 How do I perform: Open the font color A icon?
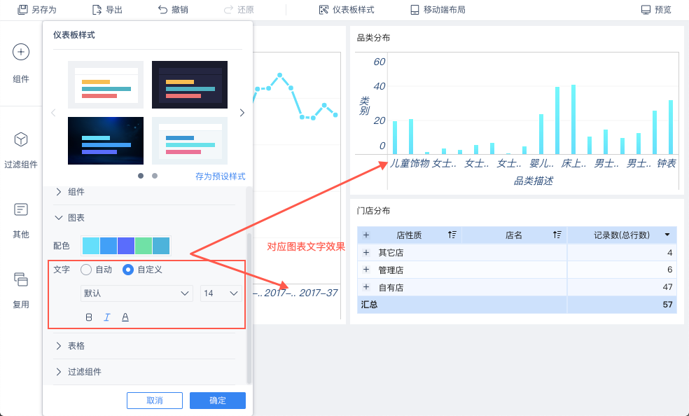click(x=125, y=317)
